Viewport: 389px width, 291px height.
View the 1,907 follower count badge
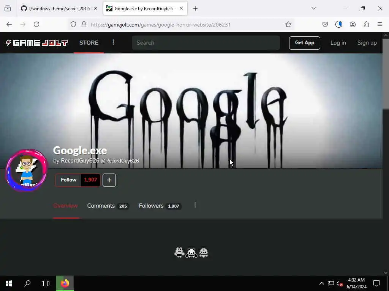coord(90,180)
